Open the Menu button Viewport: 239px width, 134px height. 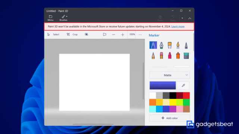click(50, 18)
